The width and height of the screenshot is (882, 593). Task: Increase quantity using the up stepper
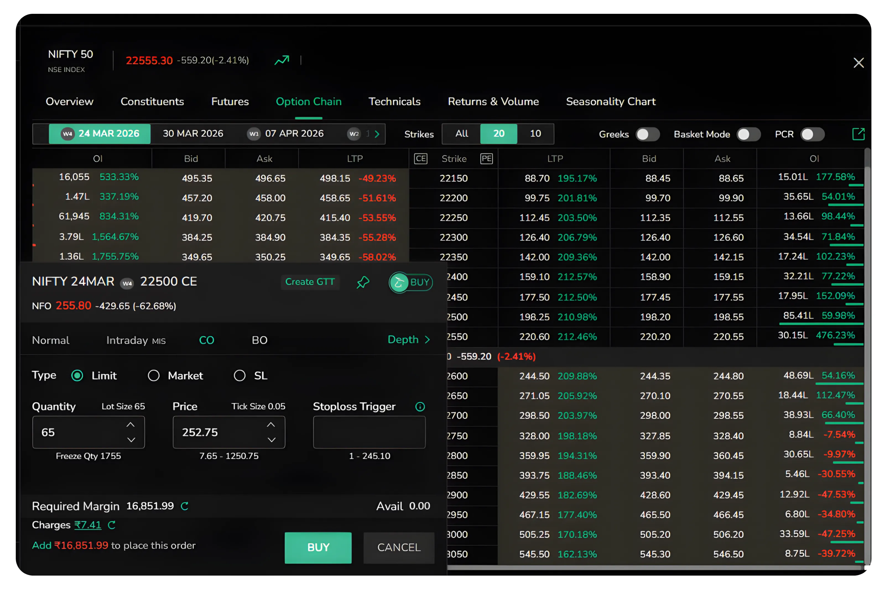point(131,424)
